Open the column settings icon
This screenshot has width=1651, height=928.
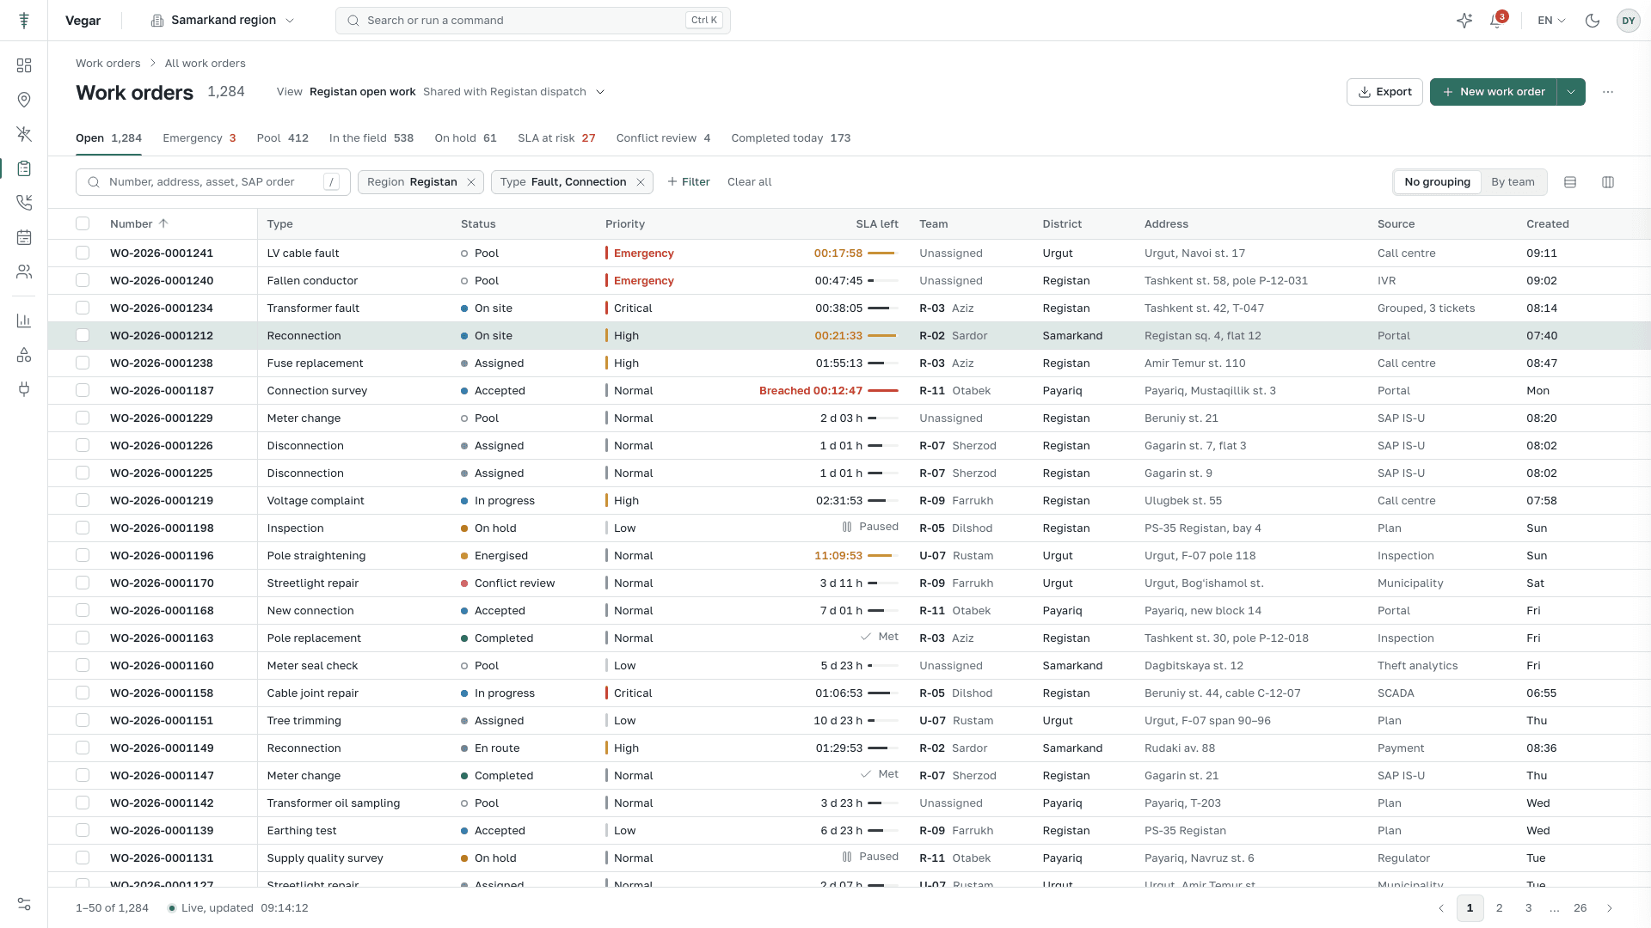tap(1608, 182)
